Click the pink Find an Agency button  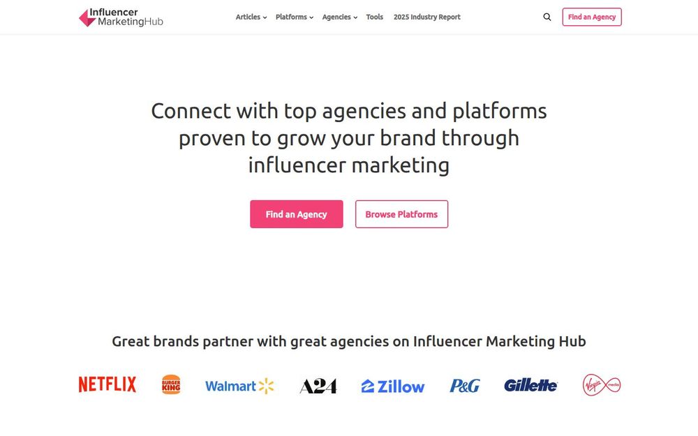point(296,214)
